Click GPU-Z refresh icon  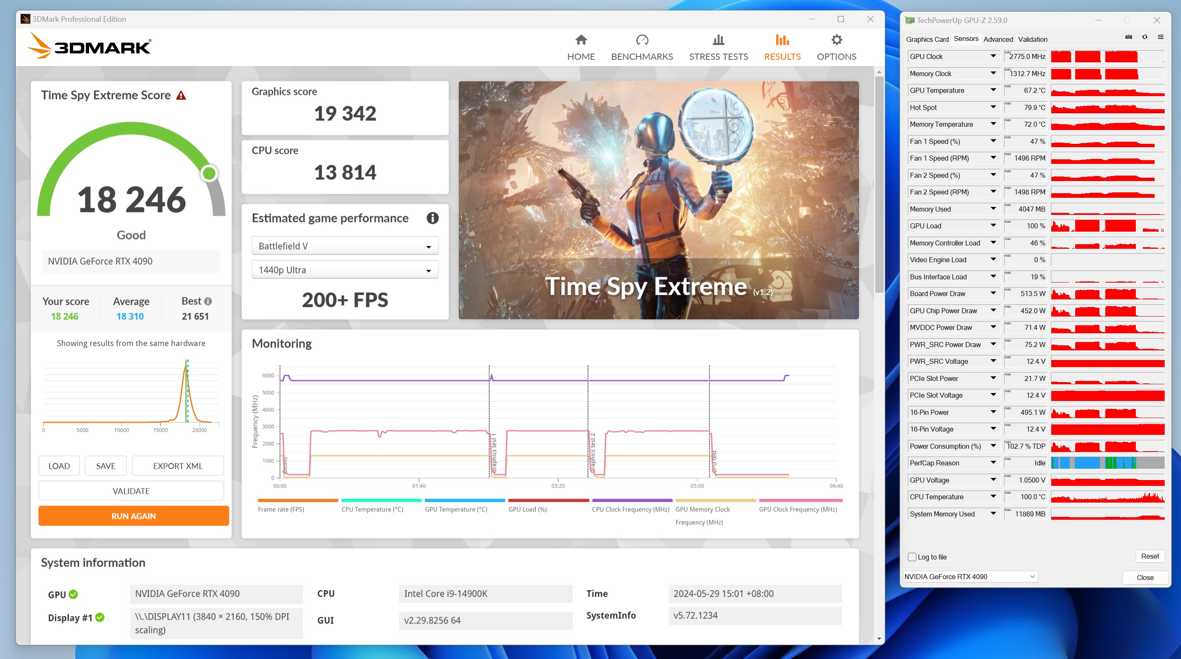[x=1145, y=37]
